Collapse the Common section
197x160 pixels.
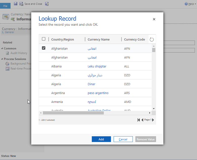(x=2, y=48)
